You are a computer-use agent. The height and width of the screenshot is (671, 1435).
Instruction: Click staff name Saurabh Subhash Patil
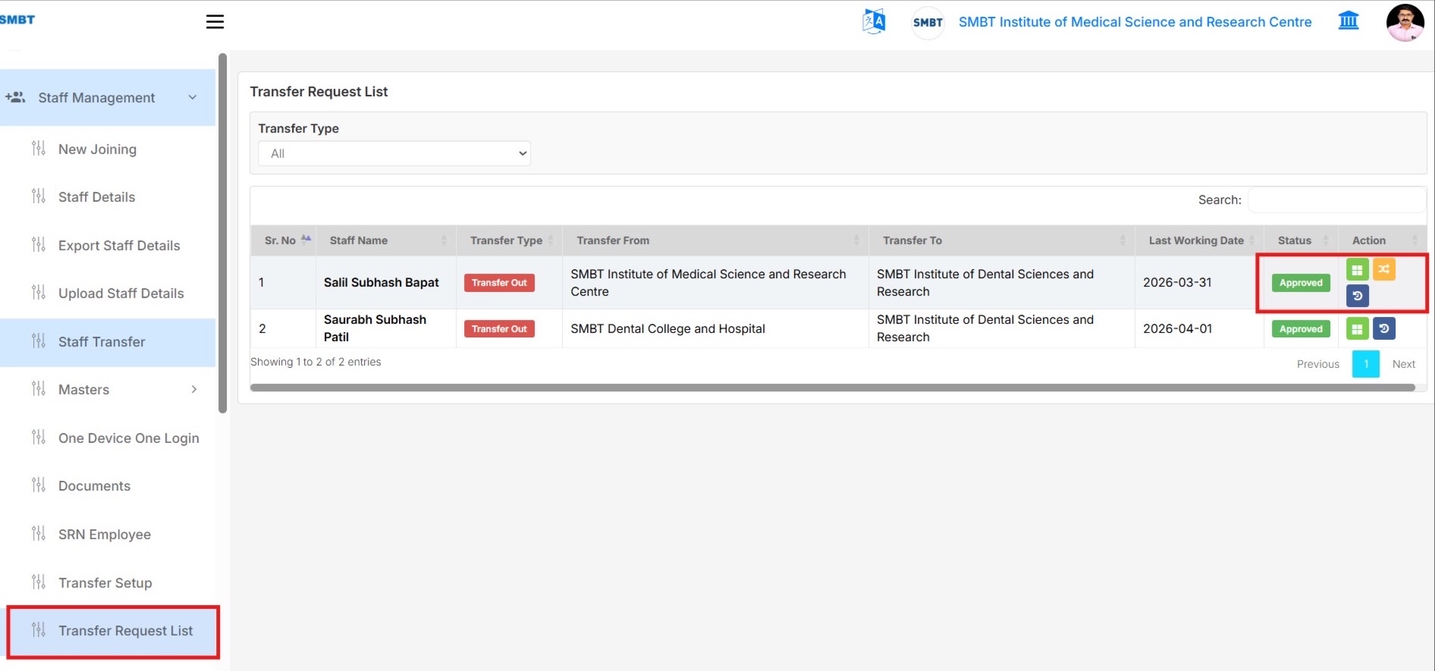coord(375,328)
